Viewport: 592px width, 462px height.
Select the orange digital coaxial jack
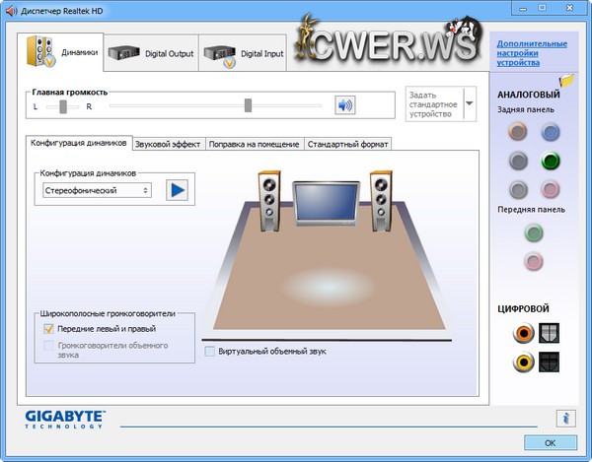(x=522, y=333)
